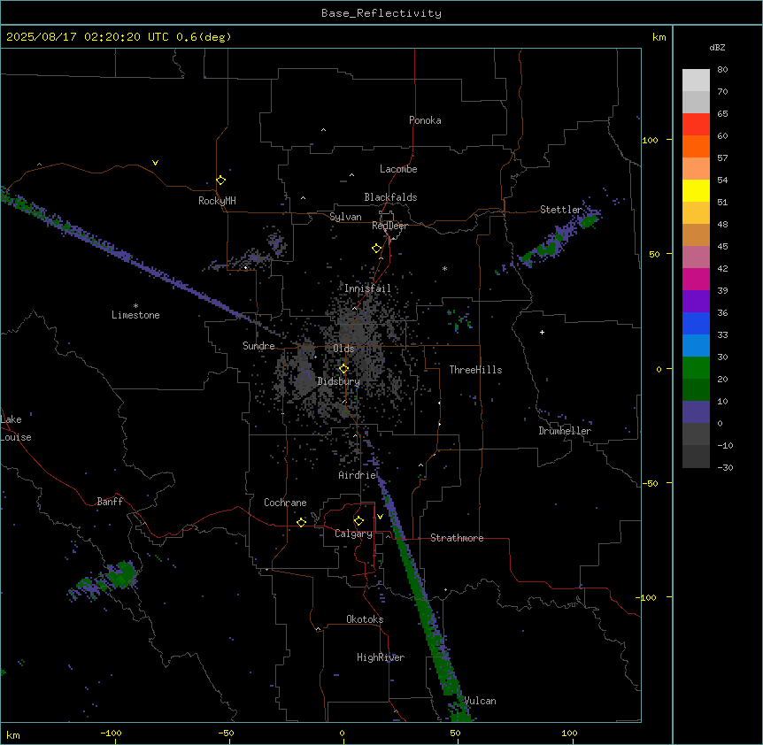This screenshot has width=763, height=745.
Task: Pick the red 60-65 dBZ legend band
Action: (x=696, y=124)
